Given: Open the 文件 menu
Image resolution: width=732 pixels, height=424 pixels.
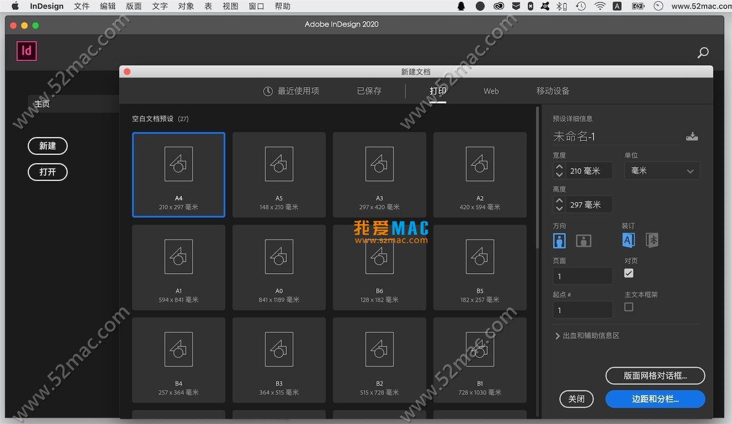Looking at the screenshot, I should click(82, 6).
